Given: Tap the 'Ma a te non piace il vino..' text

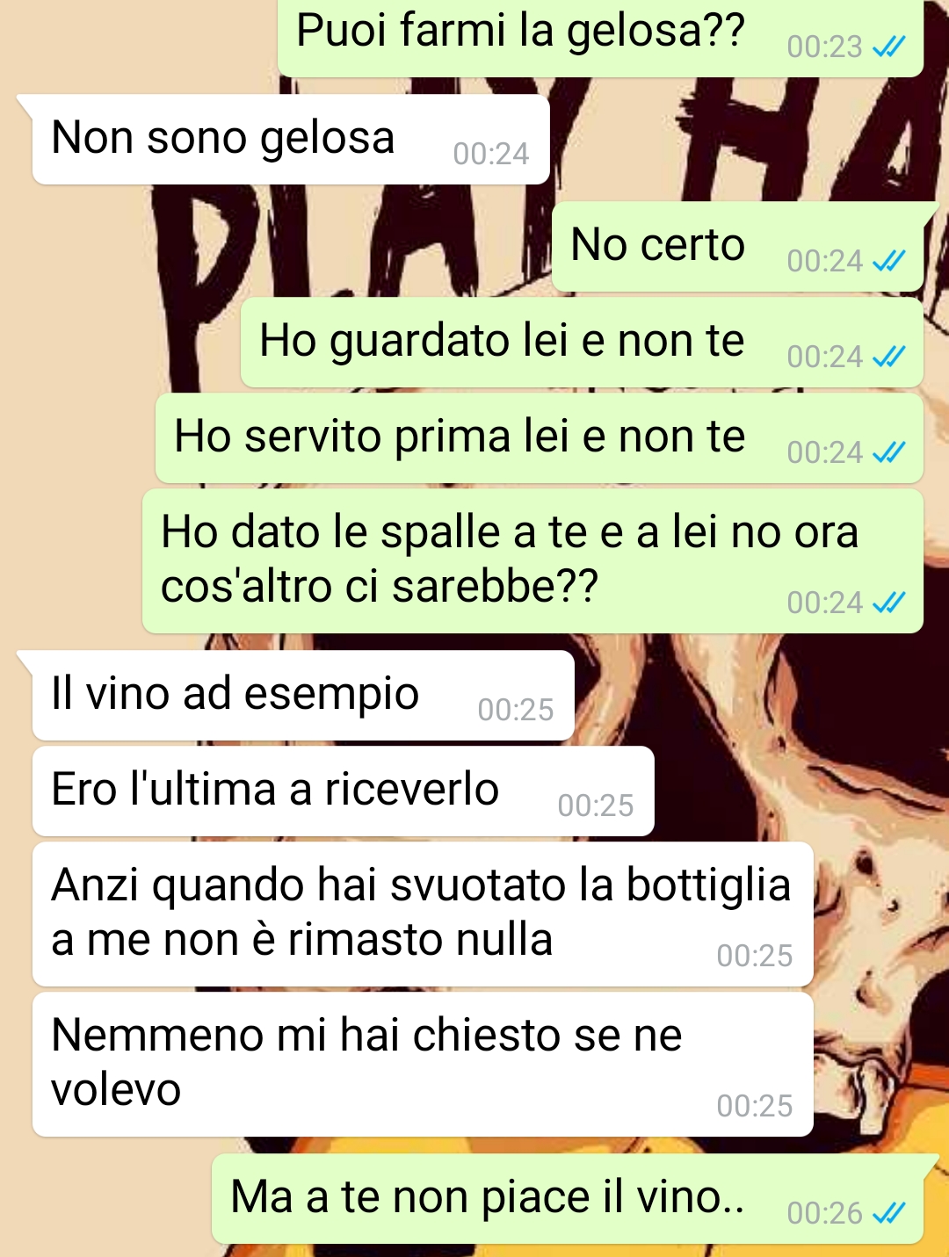Looking at the screenshot, I should click(x=488, y=1197).
